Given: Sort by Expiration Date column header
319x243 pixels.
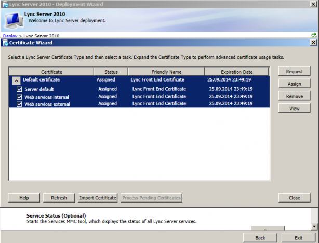Looking at the screenshot, I should pyautogui.click(x=236, y=72).
